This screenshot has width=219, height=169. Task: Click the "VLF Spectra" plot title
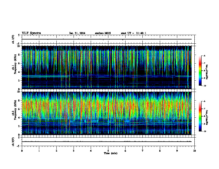(31, 33)
